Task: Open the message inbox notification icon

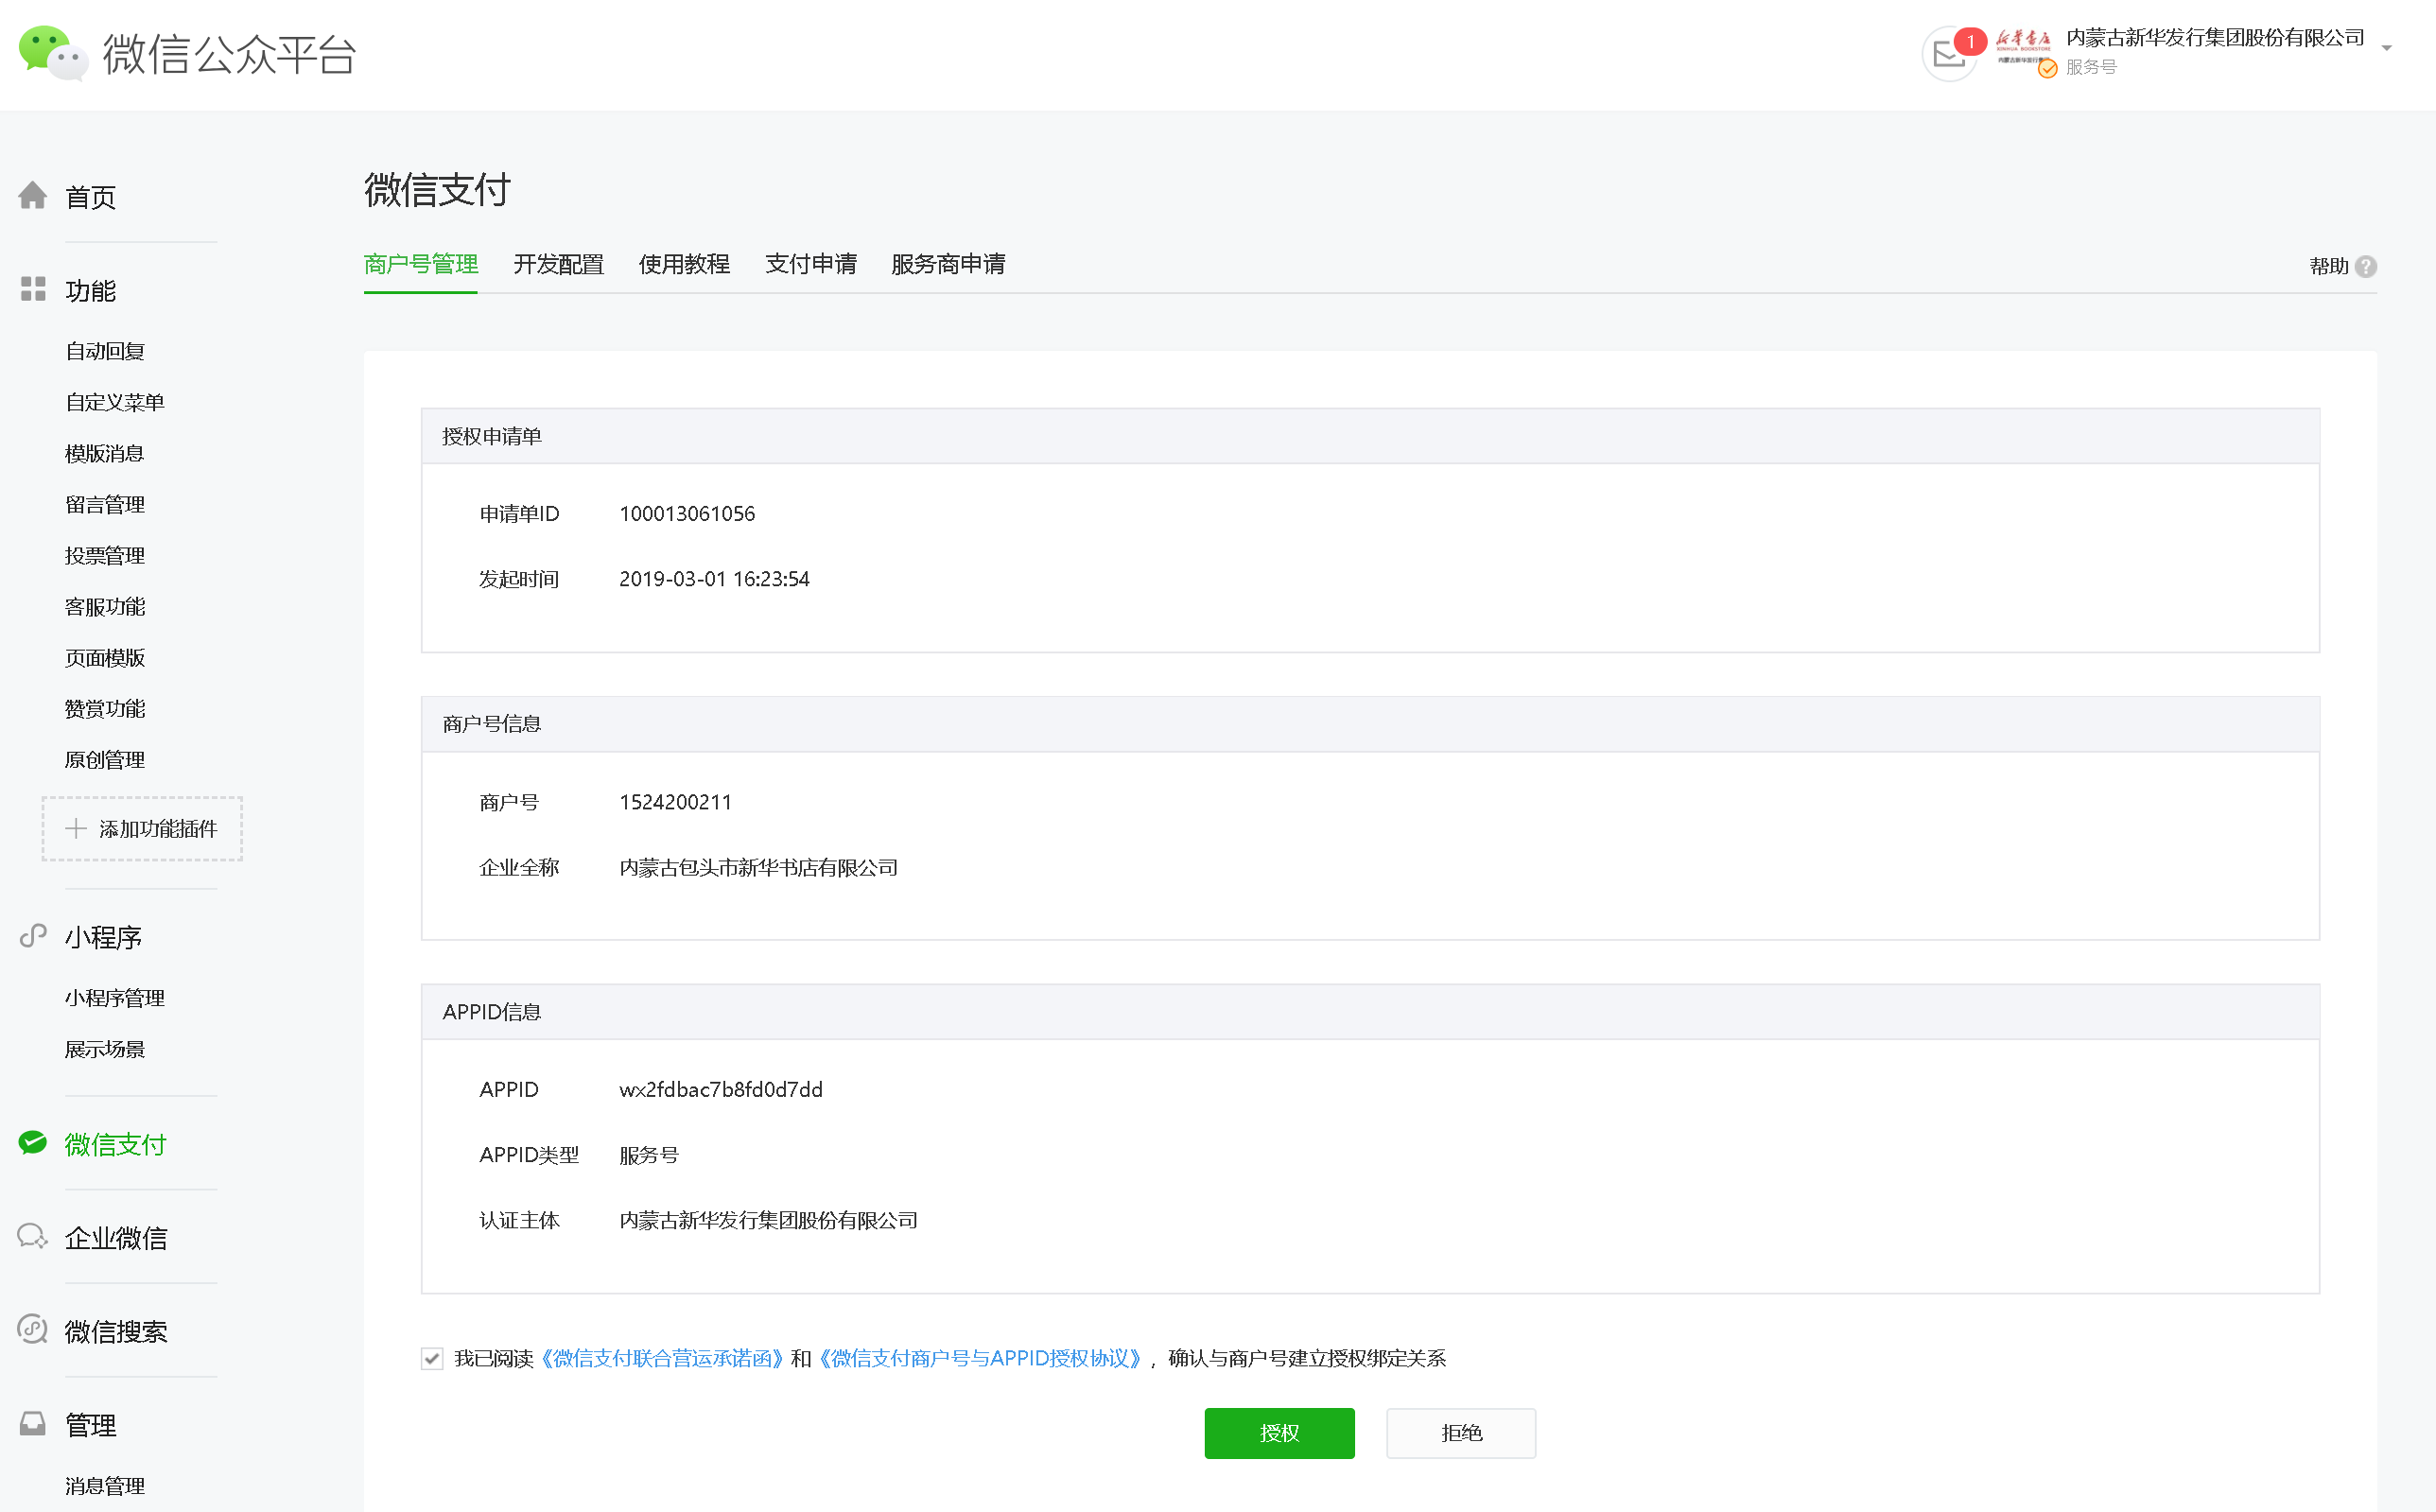Action: [1948, 53]
